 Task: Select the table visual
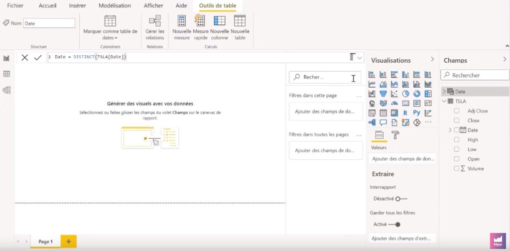point(383,113)
